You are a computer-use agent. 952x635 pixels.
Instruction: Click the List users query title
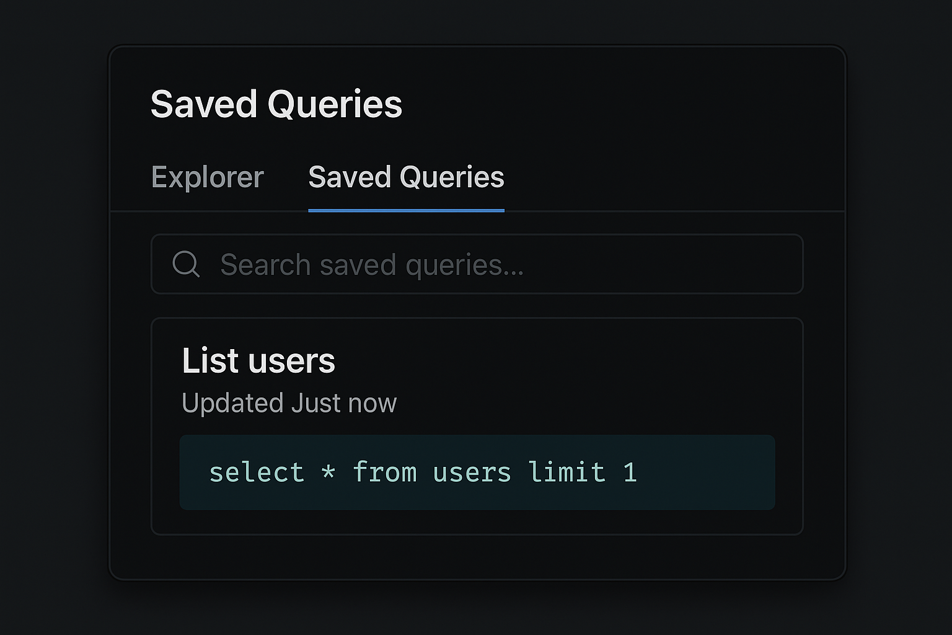[258, 360]
